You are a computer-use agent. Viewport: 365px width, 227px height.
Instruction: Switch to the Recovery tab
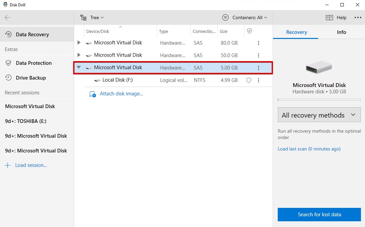coord(296,32)
